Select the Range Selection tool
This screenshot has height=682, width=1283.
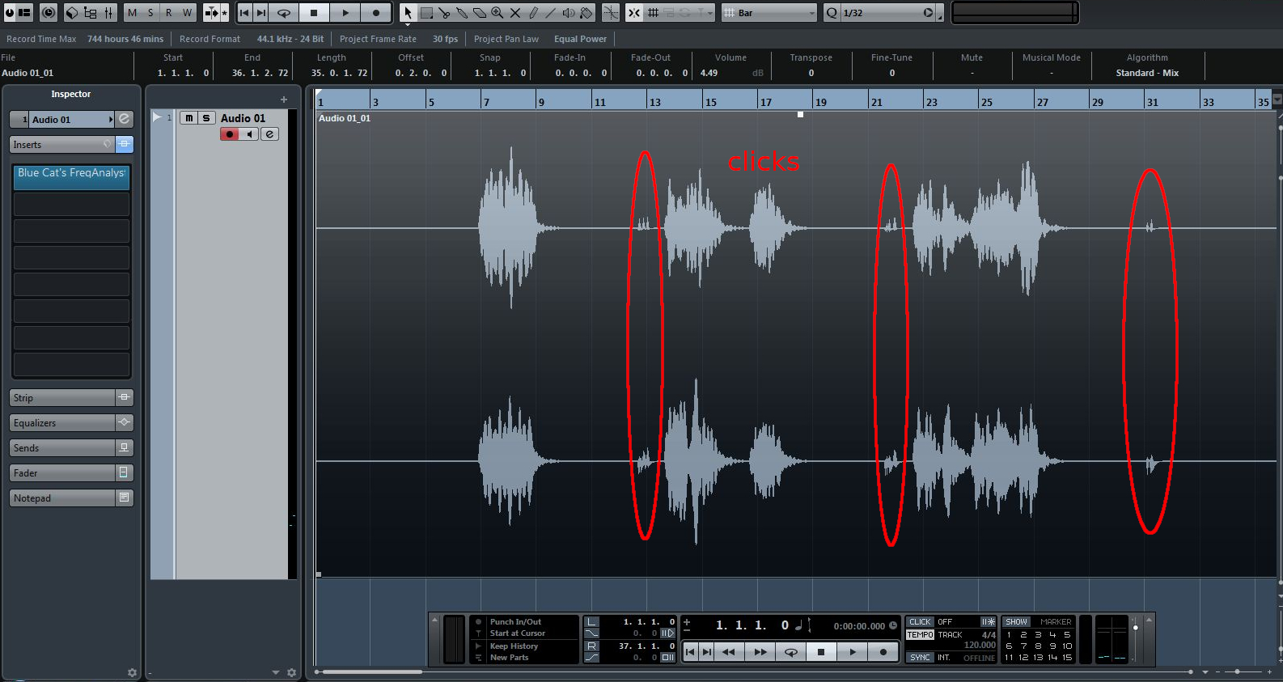(x=426, y=13)
